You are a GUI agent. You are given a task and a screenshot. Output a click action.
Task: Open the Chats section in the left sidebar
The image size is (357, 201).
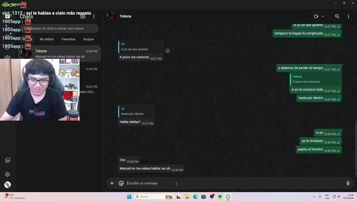[8, 16]
